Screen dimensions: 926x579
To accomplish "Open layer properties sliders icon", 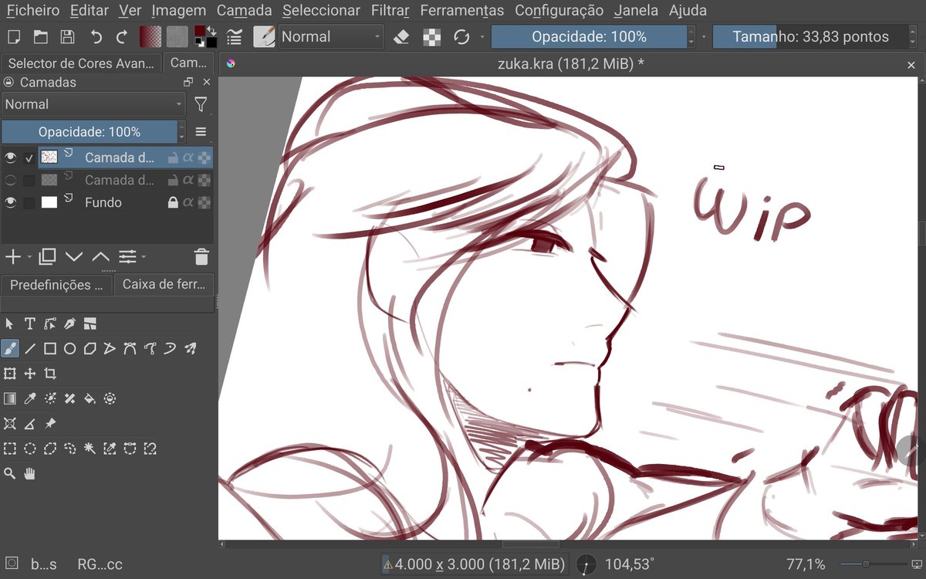I will coord(127,256).
